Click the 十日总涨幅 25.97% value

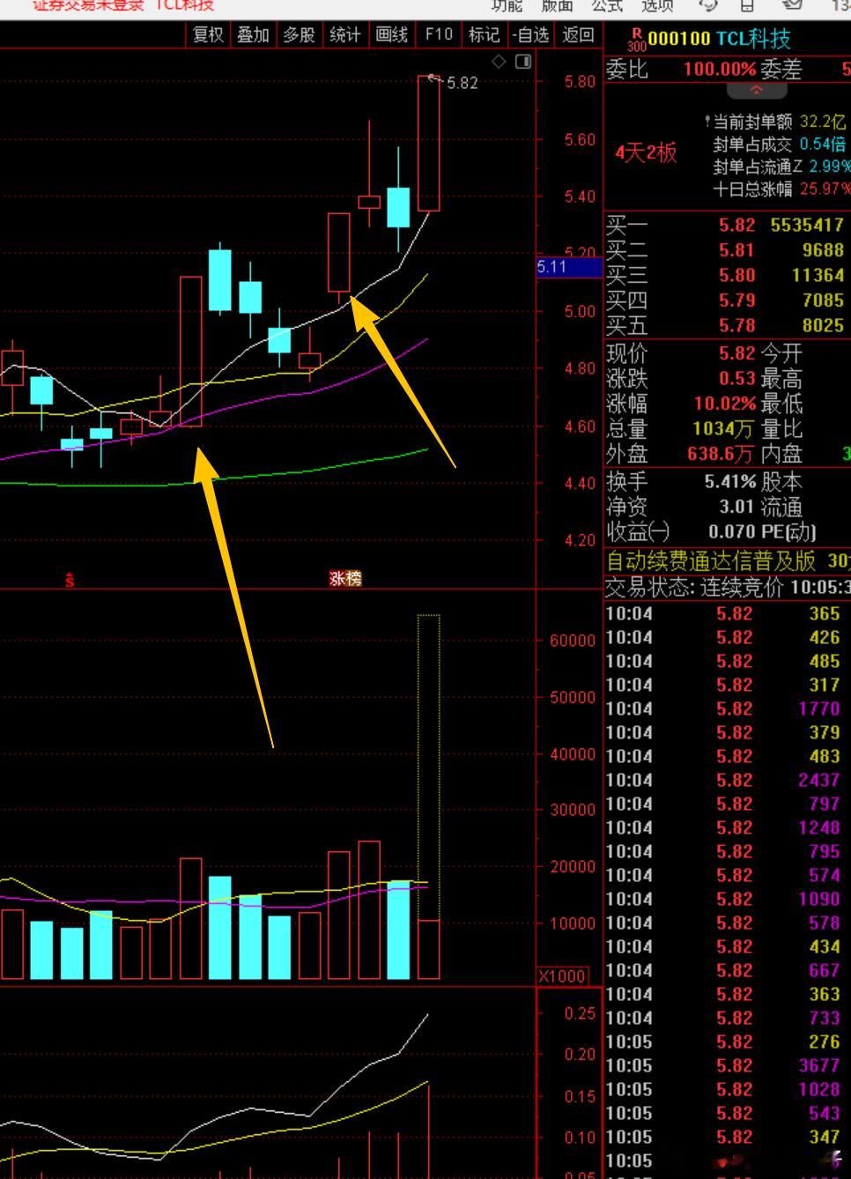[825, 189]
